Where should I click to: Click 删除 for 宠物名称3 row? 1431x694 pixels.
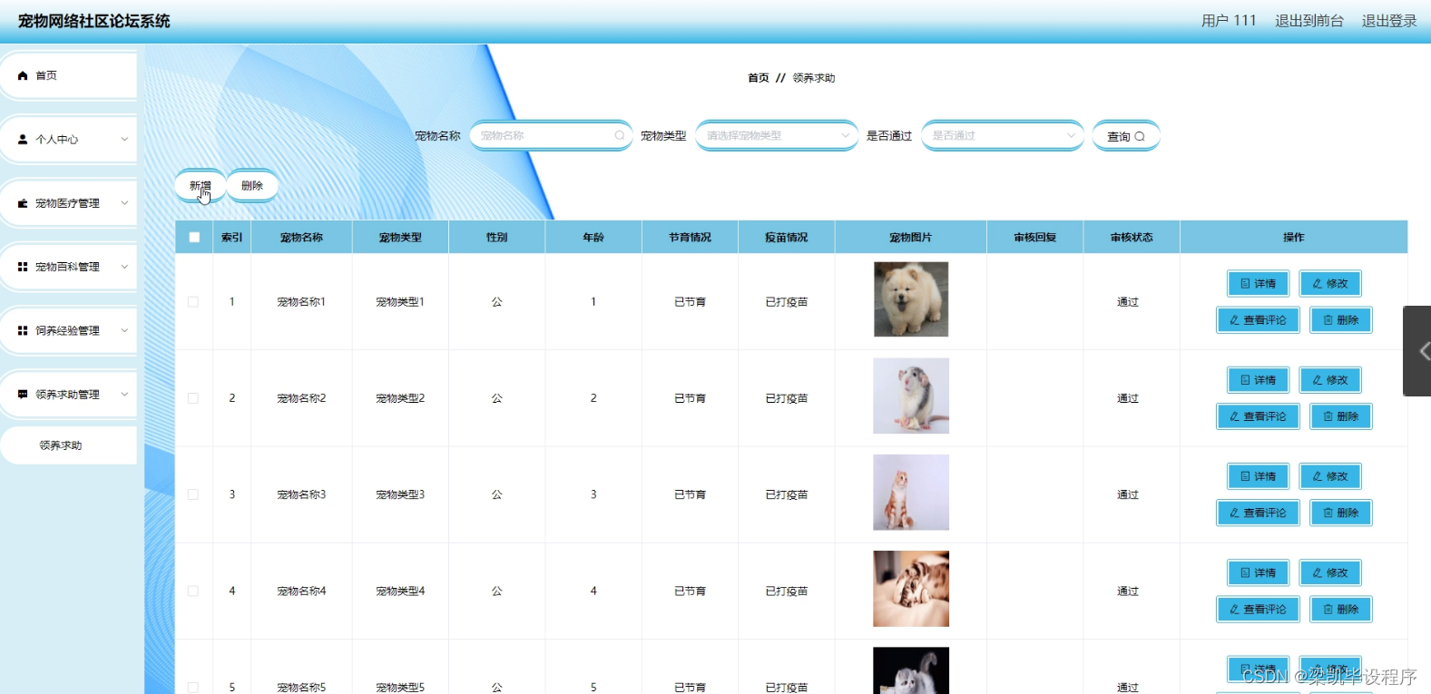1341,513
